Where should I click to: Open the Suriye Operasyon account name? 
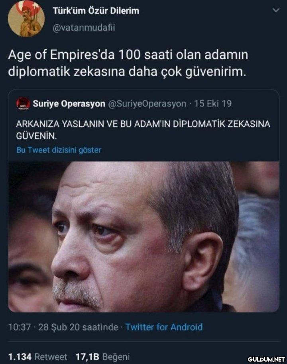pyautogui.click(x=69, y=103)
